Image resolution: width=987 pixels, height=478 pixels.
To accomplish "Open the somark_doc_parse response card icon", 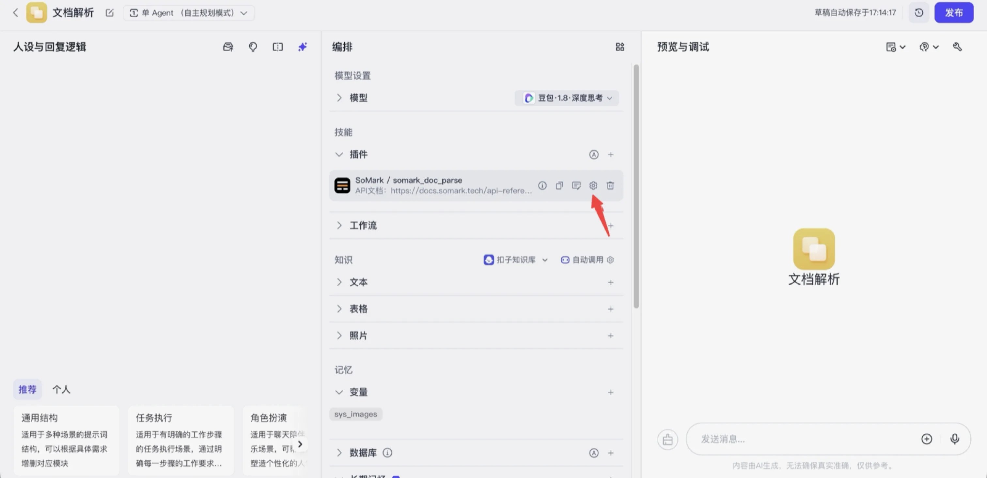I will tap(576, 186).
